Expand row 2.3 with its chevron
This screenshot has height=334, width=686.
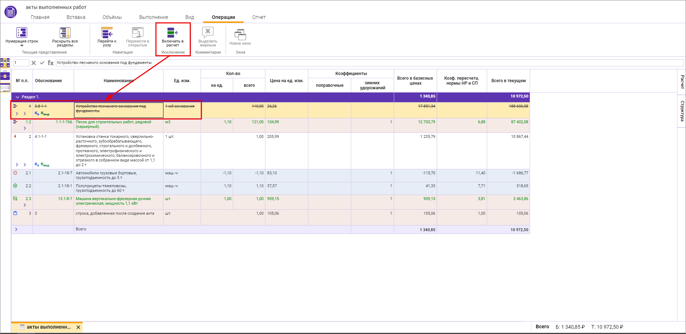[25, 205]
